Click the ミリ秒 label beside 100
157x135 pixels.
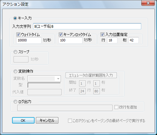(x=88, y=40)
